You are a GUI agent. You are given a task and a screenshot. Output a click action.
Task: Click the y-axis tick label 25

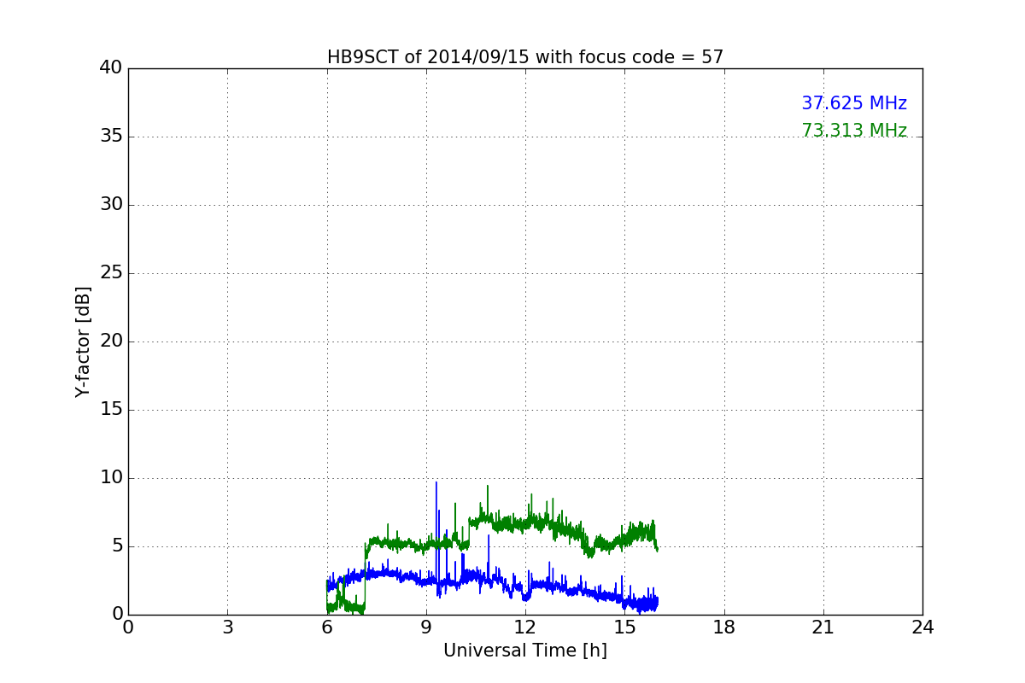pyautogui.click(x=111, y=273)
